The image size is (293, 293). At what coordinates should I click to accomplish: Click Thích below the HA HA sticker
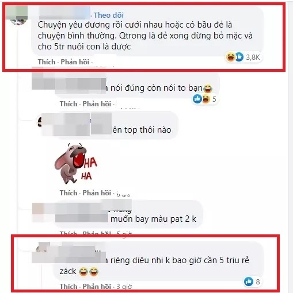click(69, 192)
